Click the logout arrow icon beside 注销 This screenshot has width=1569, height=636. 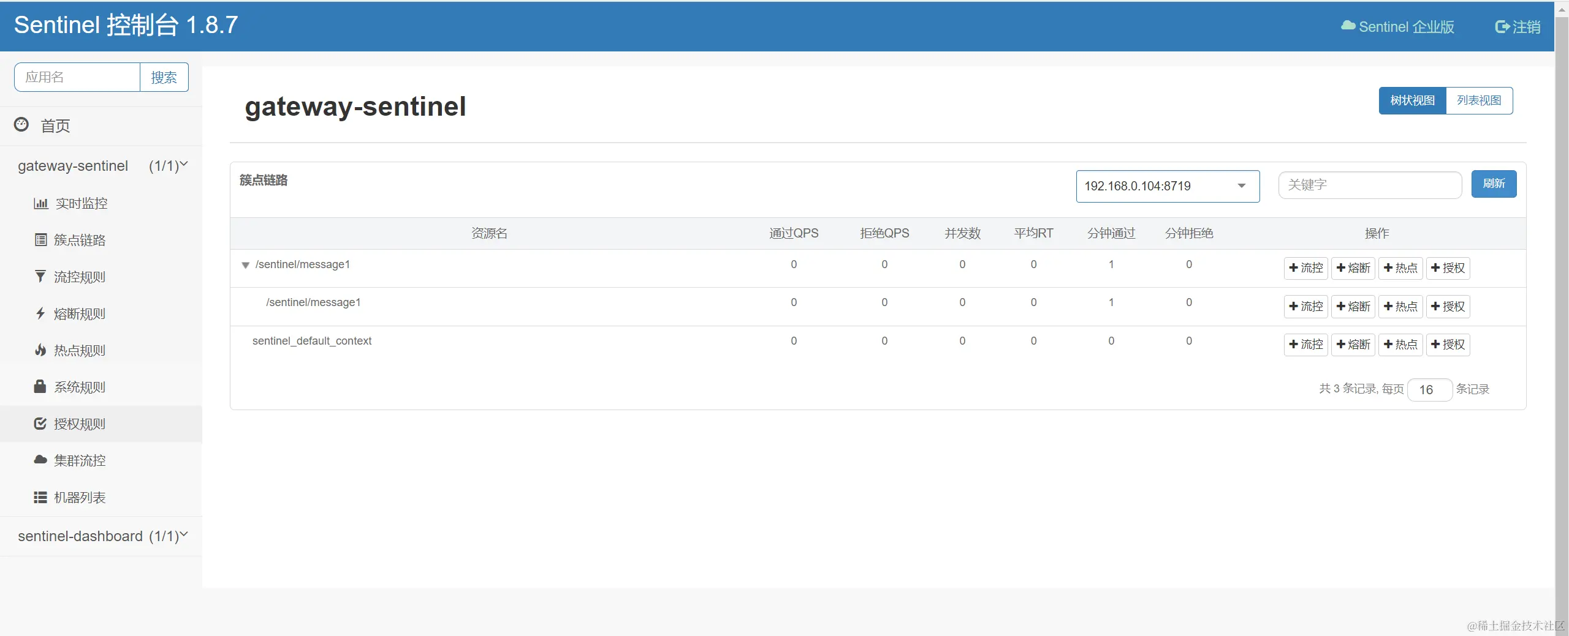tap(1502, 26)
